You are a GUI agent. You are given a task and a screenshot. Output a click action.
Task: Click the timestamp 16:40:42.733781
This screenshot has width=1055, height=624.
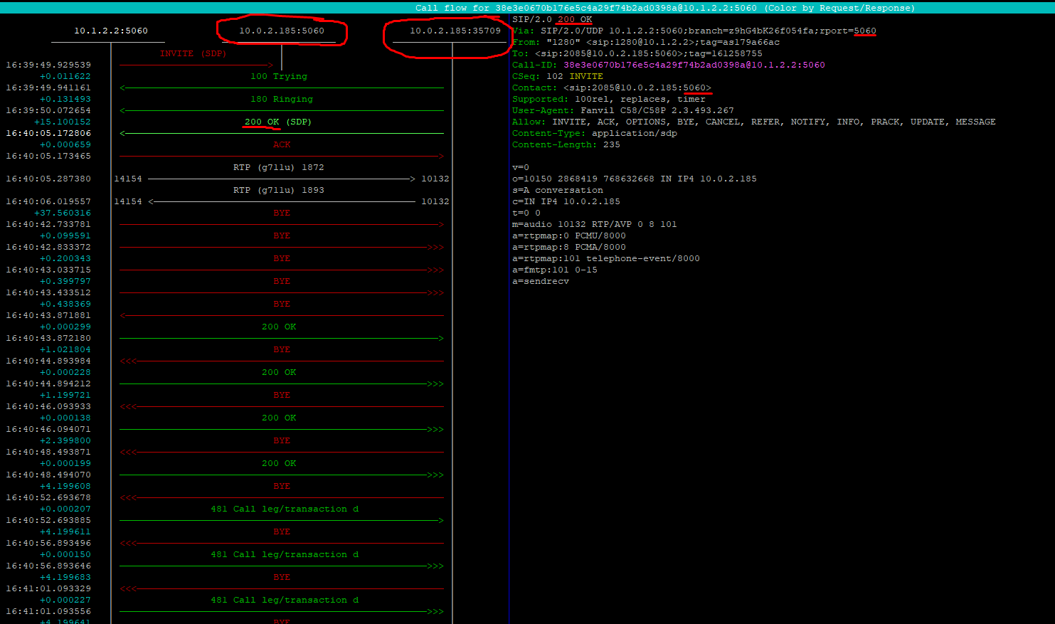tap(48, 225)
